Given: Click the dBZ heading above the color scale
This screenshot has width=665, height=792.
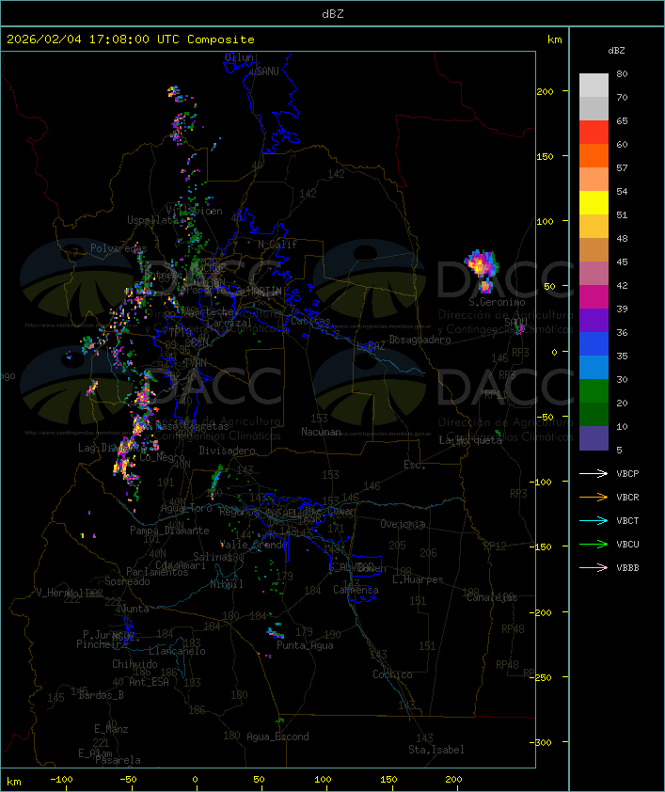Looking at the screenshot, I should pos(616,51).
